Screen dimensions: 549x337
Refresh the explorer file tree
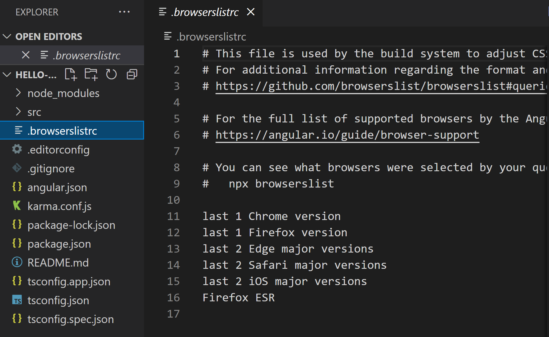point(111,74)
